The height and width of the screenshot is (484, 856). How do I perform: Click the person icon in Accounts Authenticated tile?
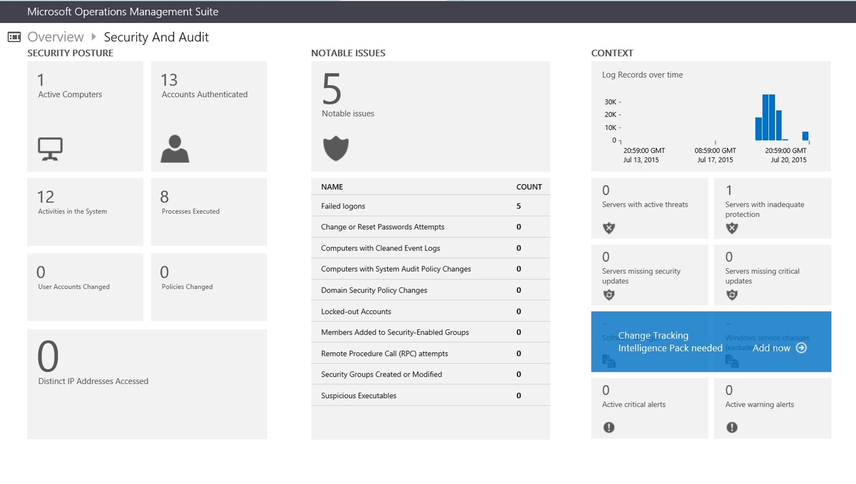pos(175,149)
